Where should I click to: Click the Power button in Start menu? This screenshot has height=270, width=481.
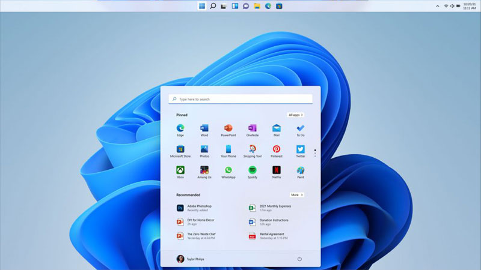tap(299, 259)
